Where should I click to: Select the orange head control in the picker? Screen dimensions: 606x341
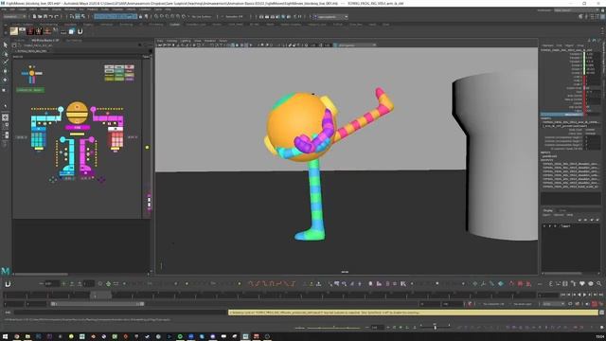(x=77, y=113)
